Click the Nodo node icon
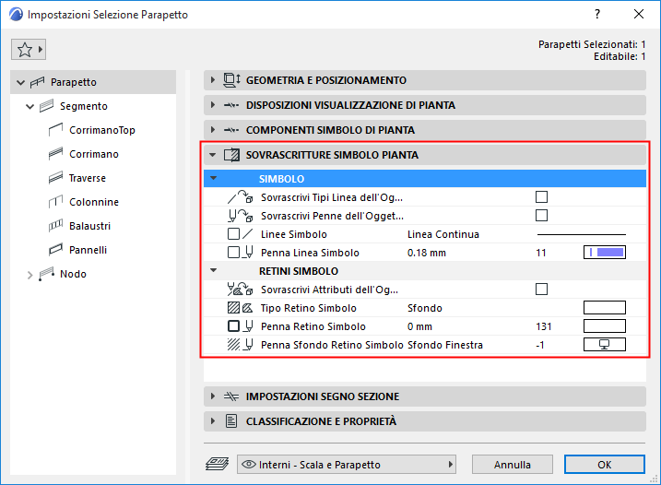661x485 pixels. click(47, 274)
